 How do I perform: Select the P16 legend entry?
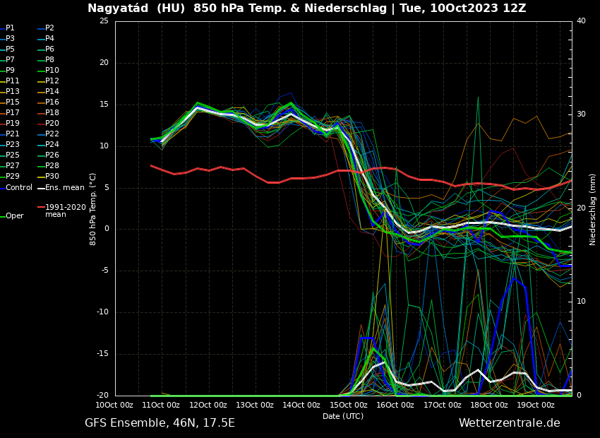point(52,102)
